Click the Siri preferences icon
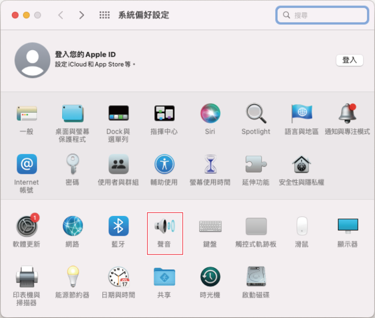 pyautogui.click(x=210, y=113)
